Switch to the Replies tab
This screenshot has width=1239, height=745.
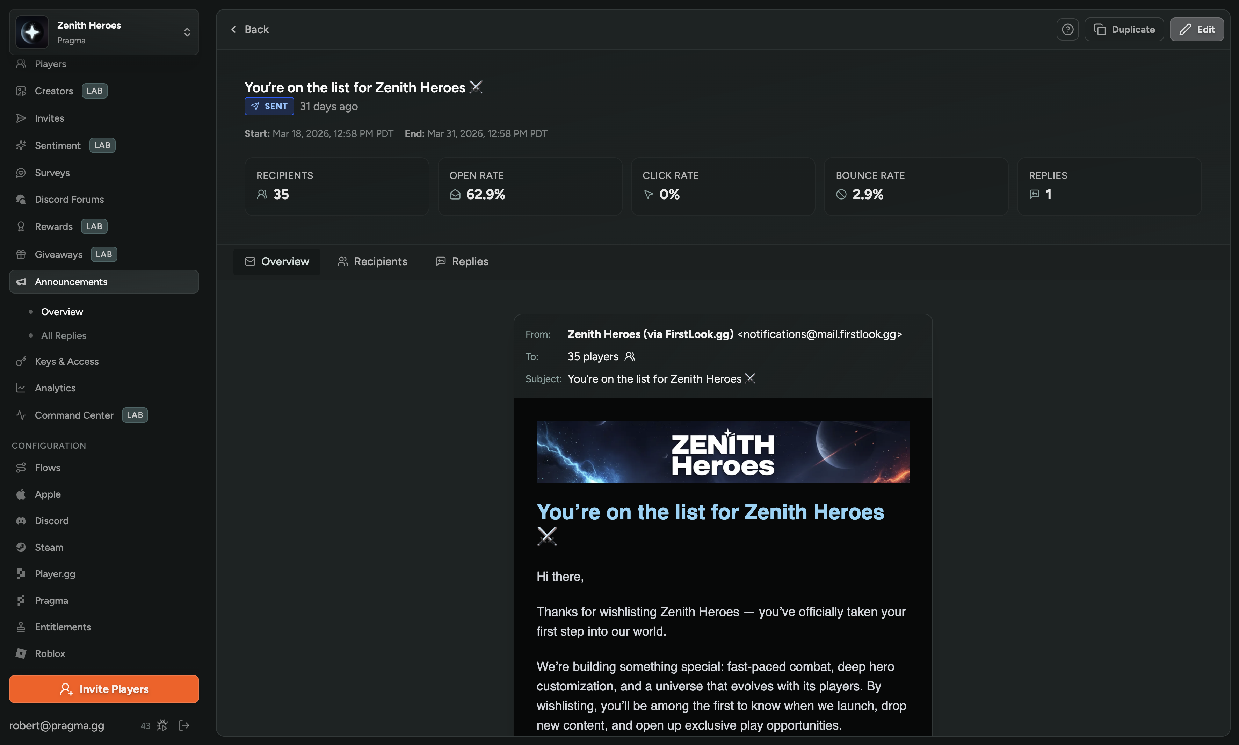462,261
